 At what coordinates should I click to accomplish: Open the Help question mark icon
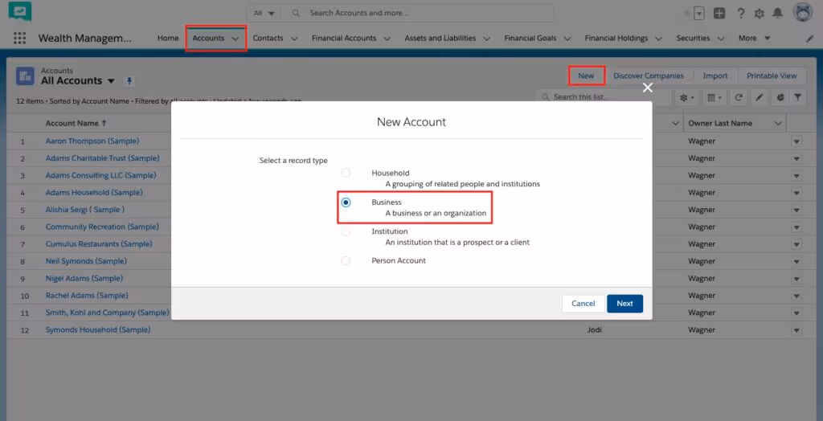tap(740, 14)
